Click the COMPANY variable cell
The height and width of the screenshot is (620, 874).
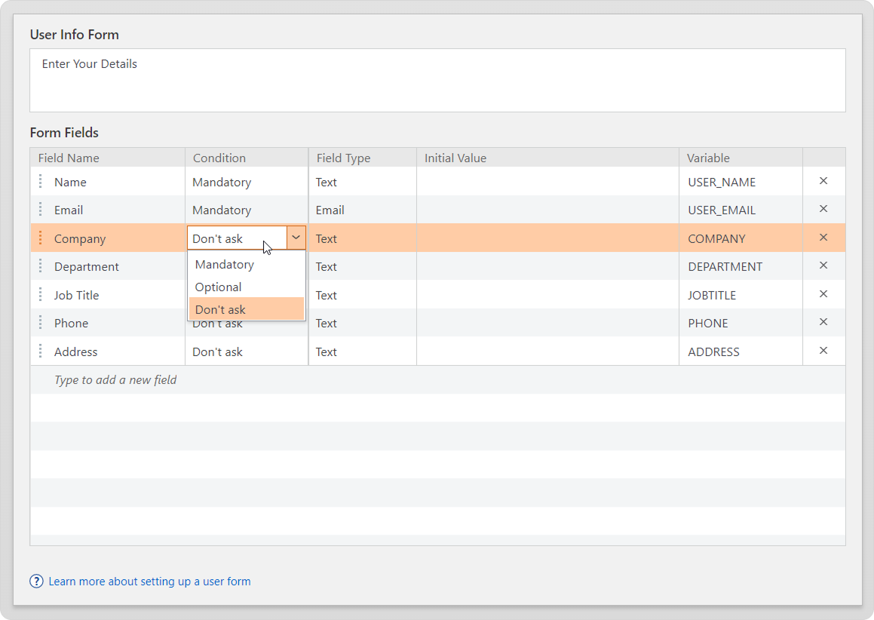tap(741, 238)
